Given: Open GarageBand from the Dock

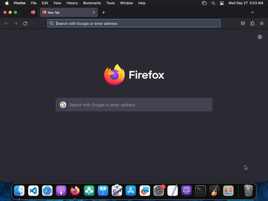Looking at the screenshot, I should click(215, 190).
